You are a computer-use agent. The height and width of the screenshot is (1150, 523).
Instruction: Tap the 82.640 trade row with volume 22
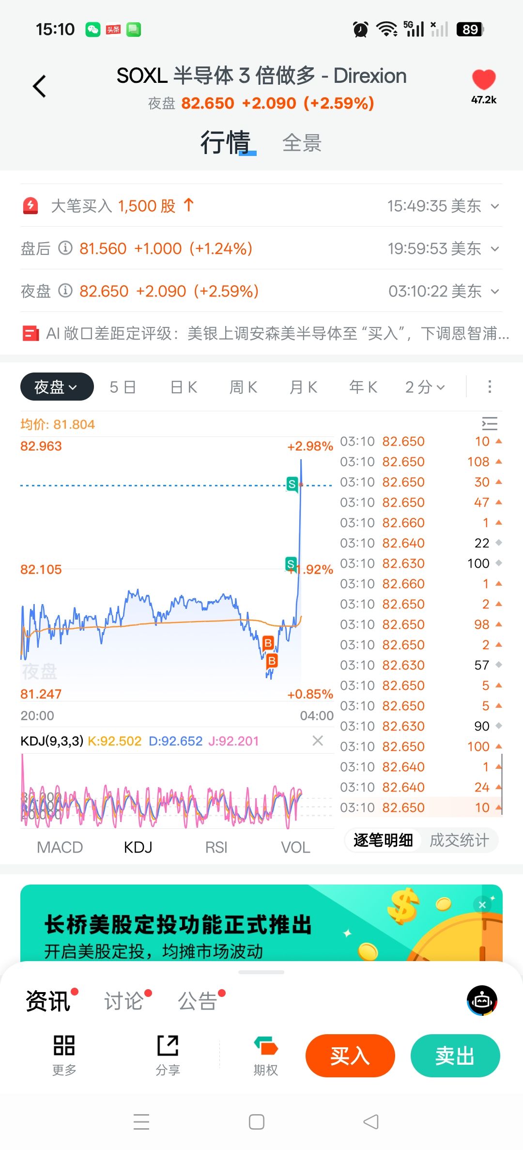(x=421, y=543)
